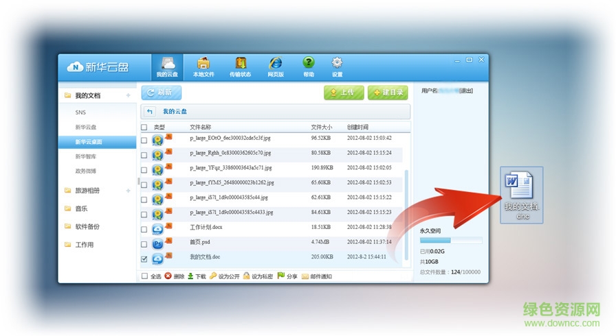Click file name 首页.psd
This screenshot has height=336, width=616.
(x=199, y=242)
